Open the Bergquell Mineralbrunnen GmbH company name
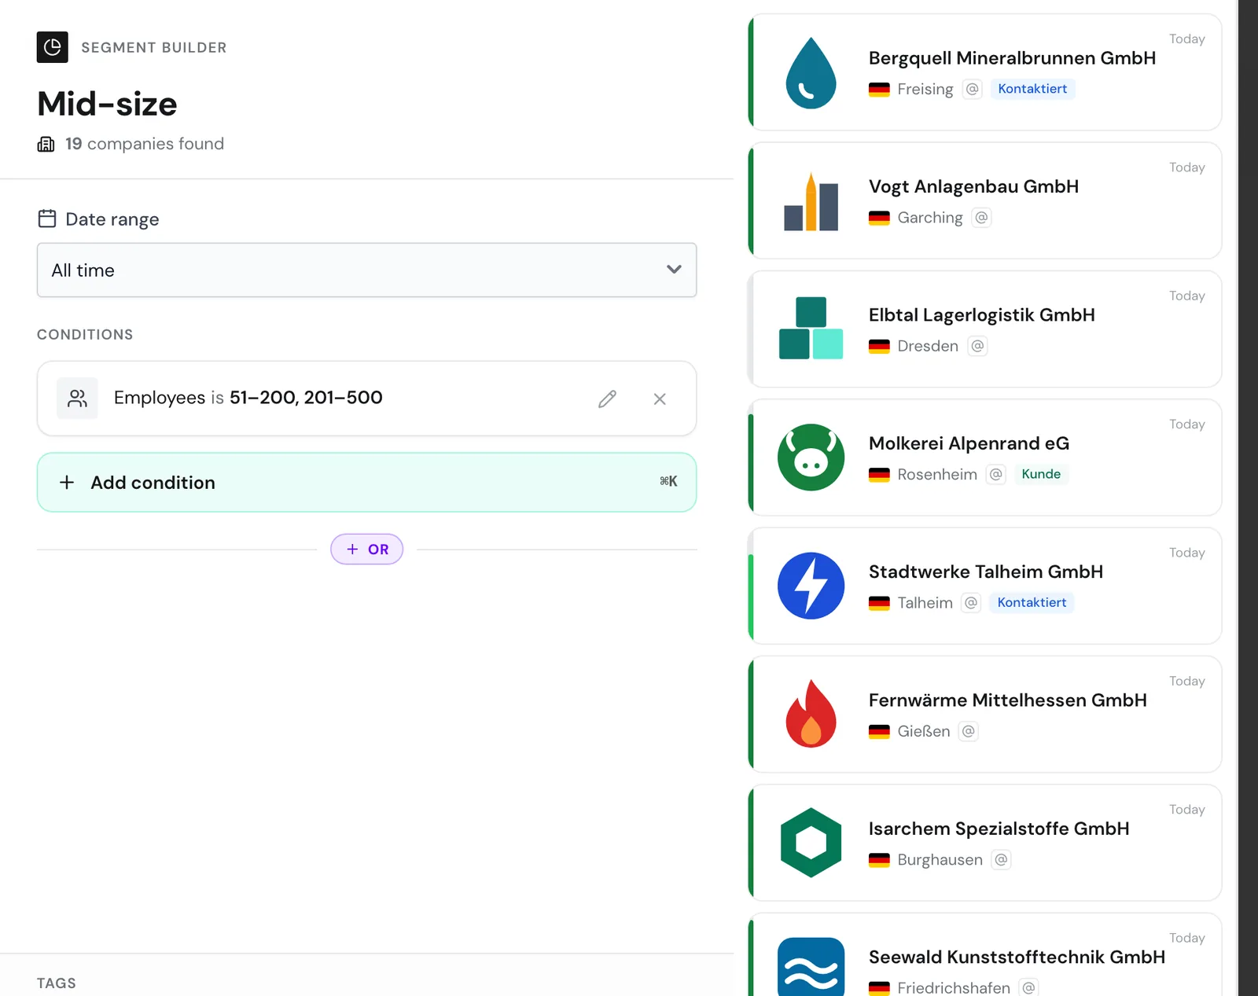Screen dimensions: 1258x996 1012,58
